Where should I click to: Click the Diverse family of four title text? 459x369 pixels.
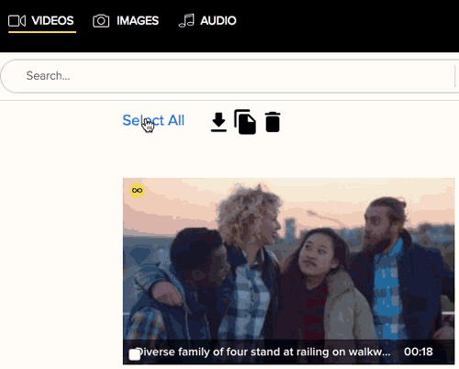263,352
